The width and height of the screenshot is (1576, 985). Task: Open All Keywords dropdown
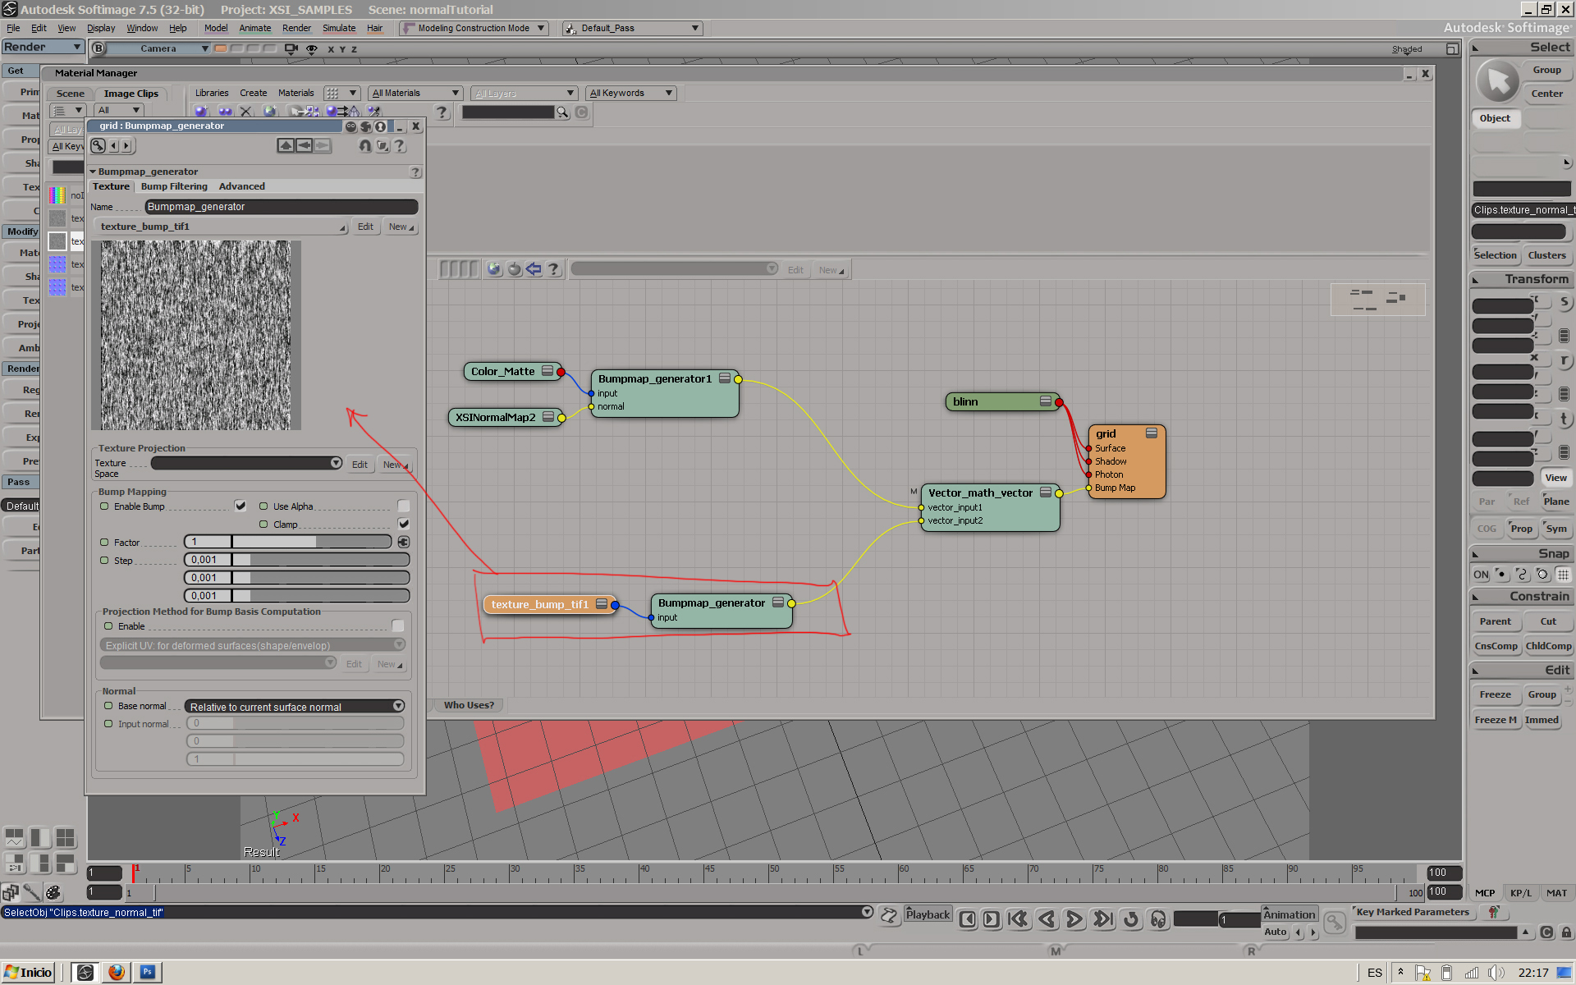631,93
